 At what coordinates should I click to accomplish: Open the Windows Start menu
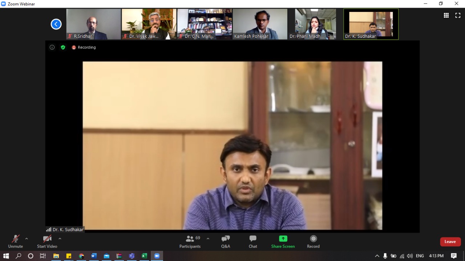point(6,256)
